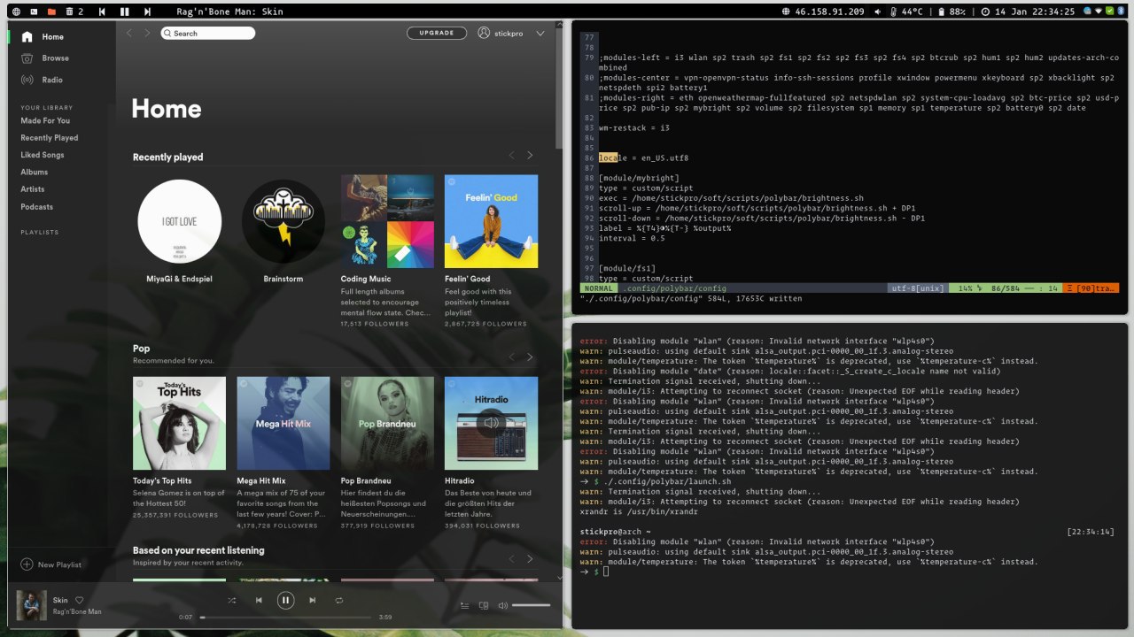
Task: Click the date and clock module
Action: pyautogui.click(x=1029, y=12)
